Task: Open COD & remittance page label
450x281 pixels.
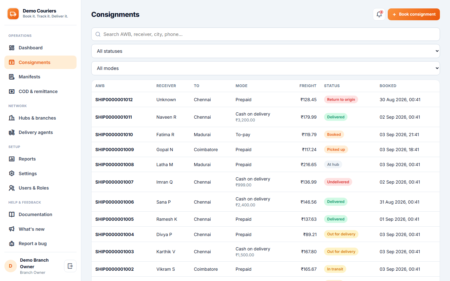Action: coord(38,91)
